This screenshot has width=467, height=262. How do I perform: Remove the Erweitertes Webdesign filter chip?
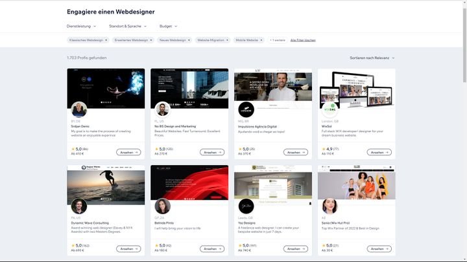(151, 40)
